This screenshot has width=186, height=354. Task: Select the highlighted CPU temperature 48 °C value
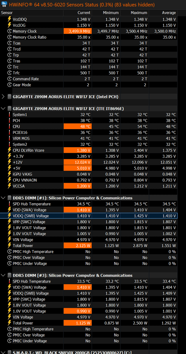click(77, 127)
